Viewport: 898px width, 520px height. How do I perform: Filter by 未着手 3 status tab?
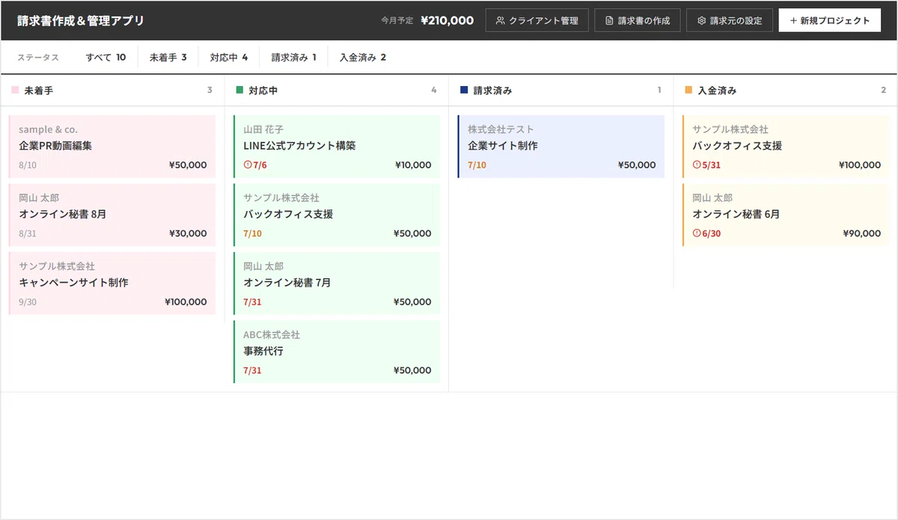[168, 57]
